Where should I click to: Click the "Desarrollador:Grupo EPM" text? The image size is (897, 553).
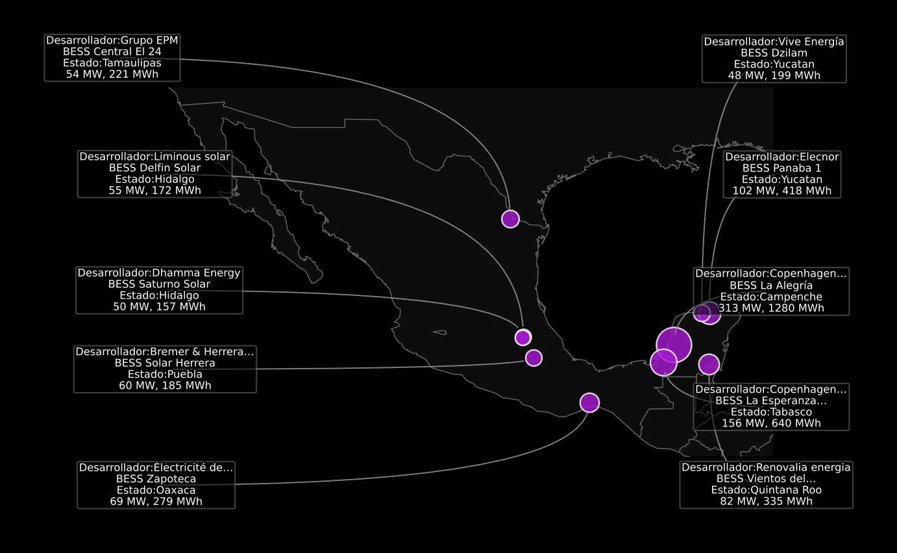point(112,40)
